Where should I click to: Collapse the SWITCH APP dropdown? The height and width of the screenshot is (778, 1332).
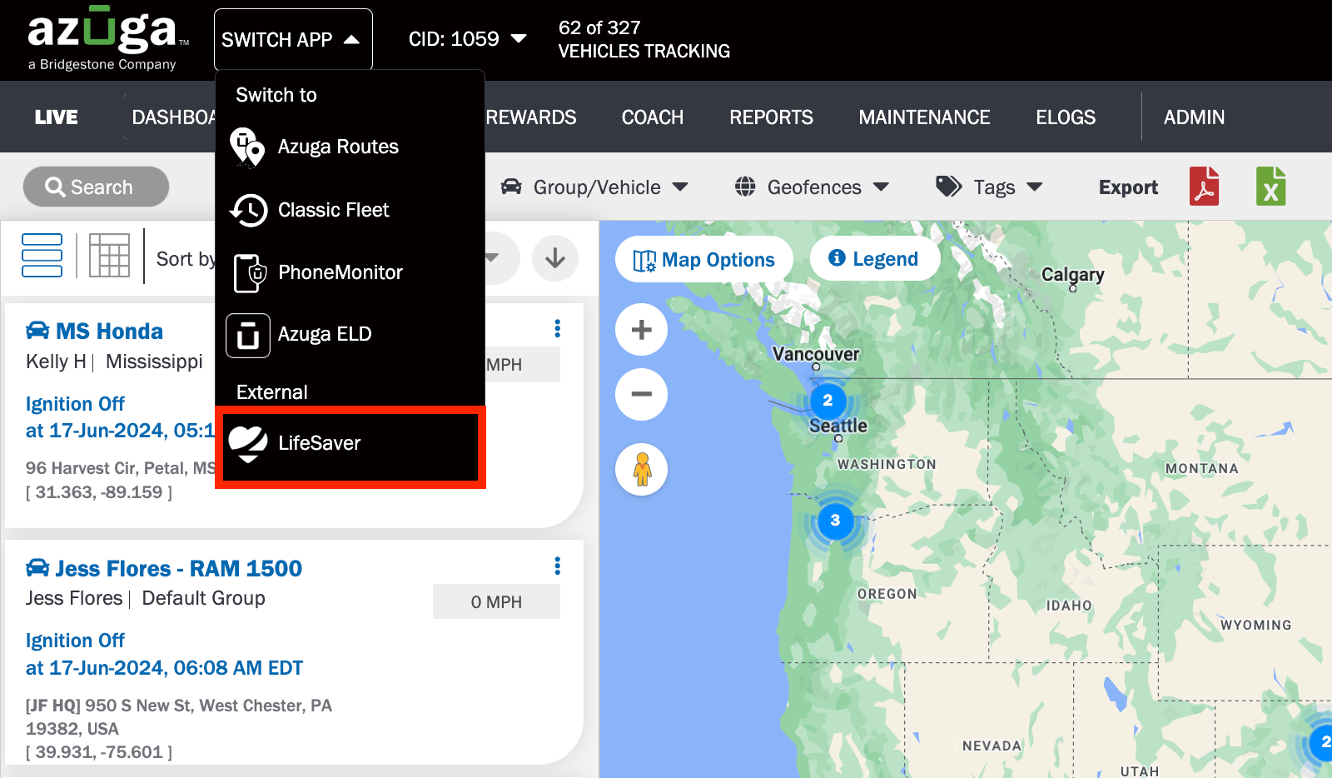293,40
